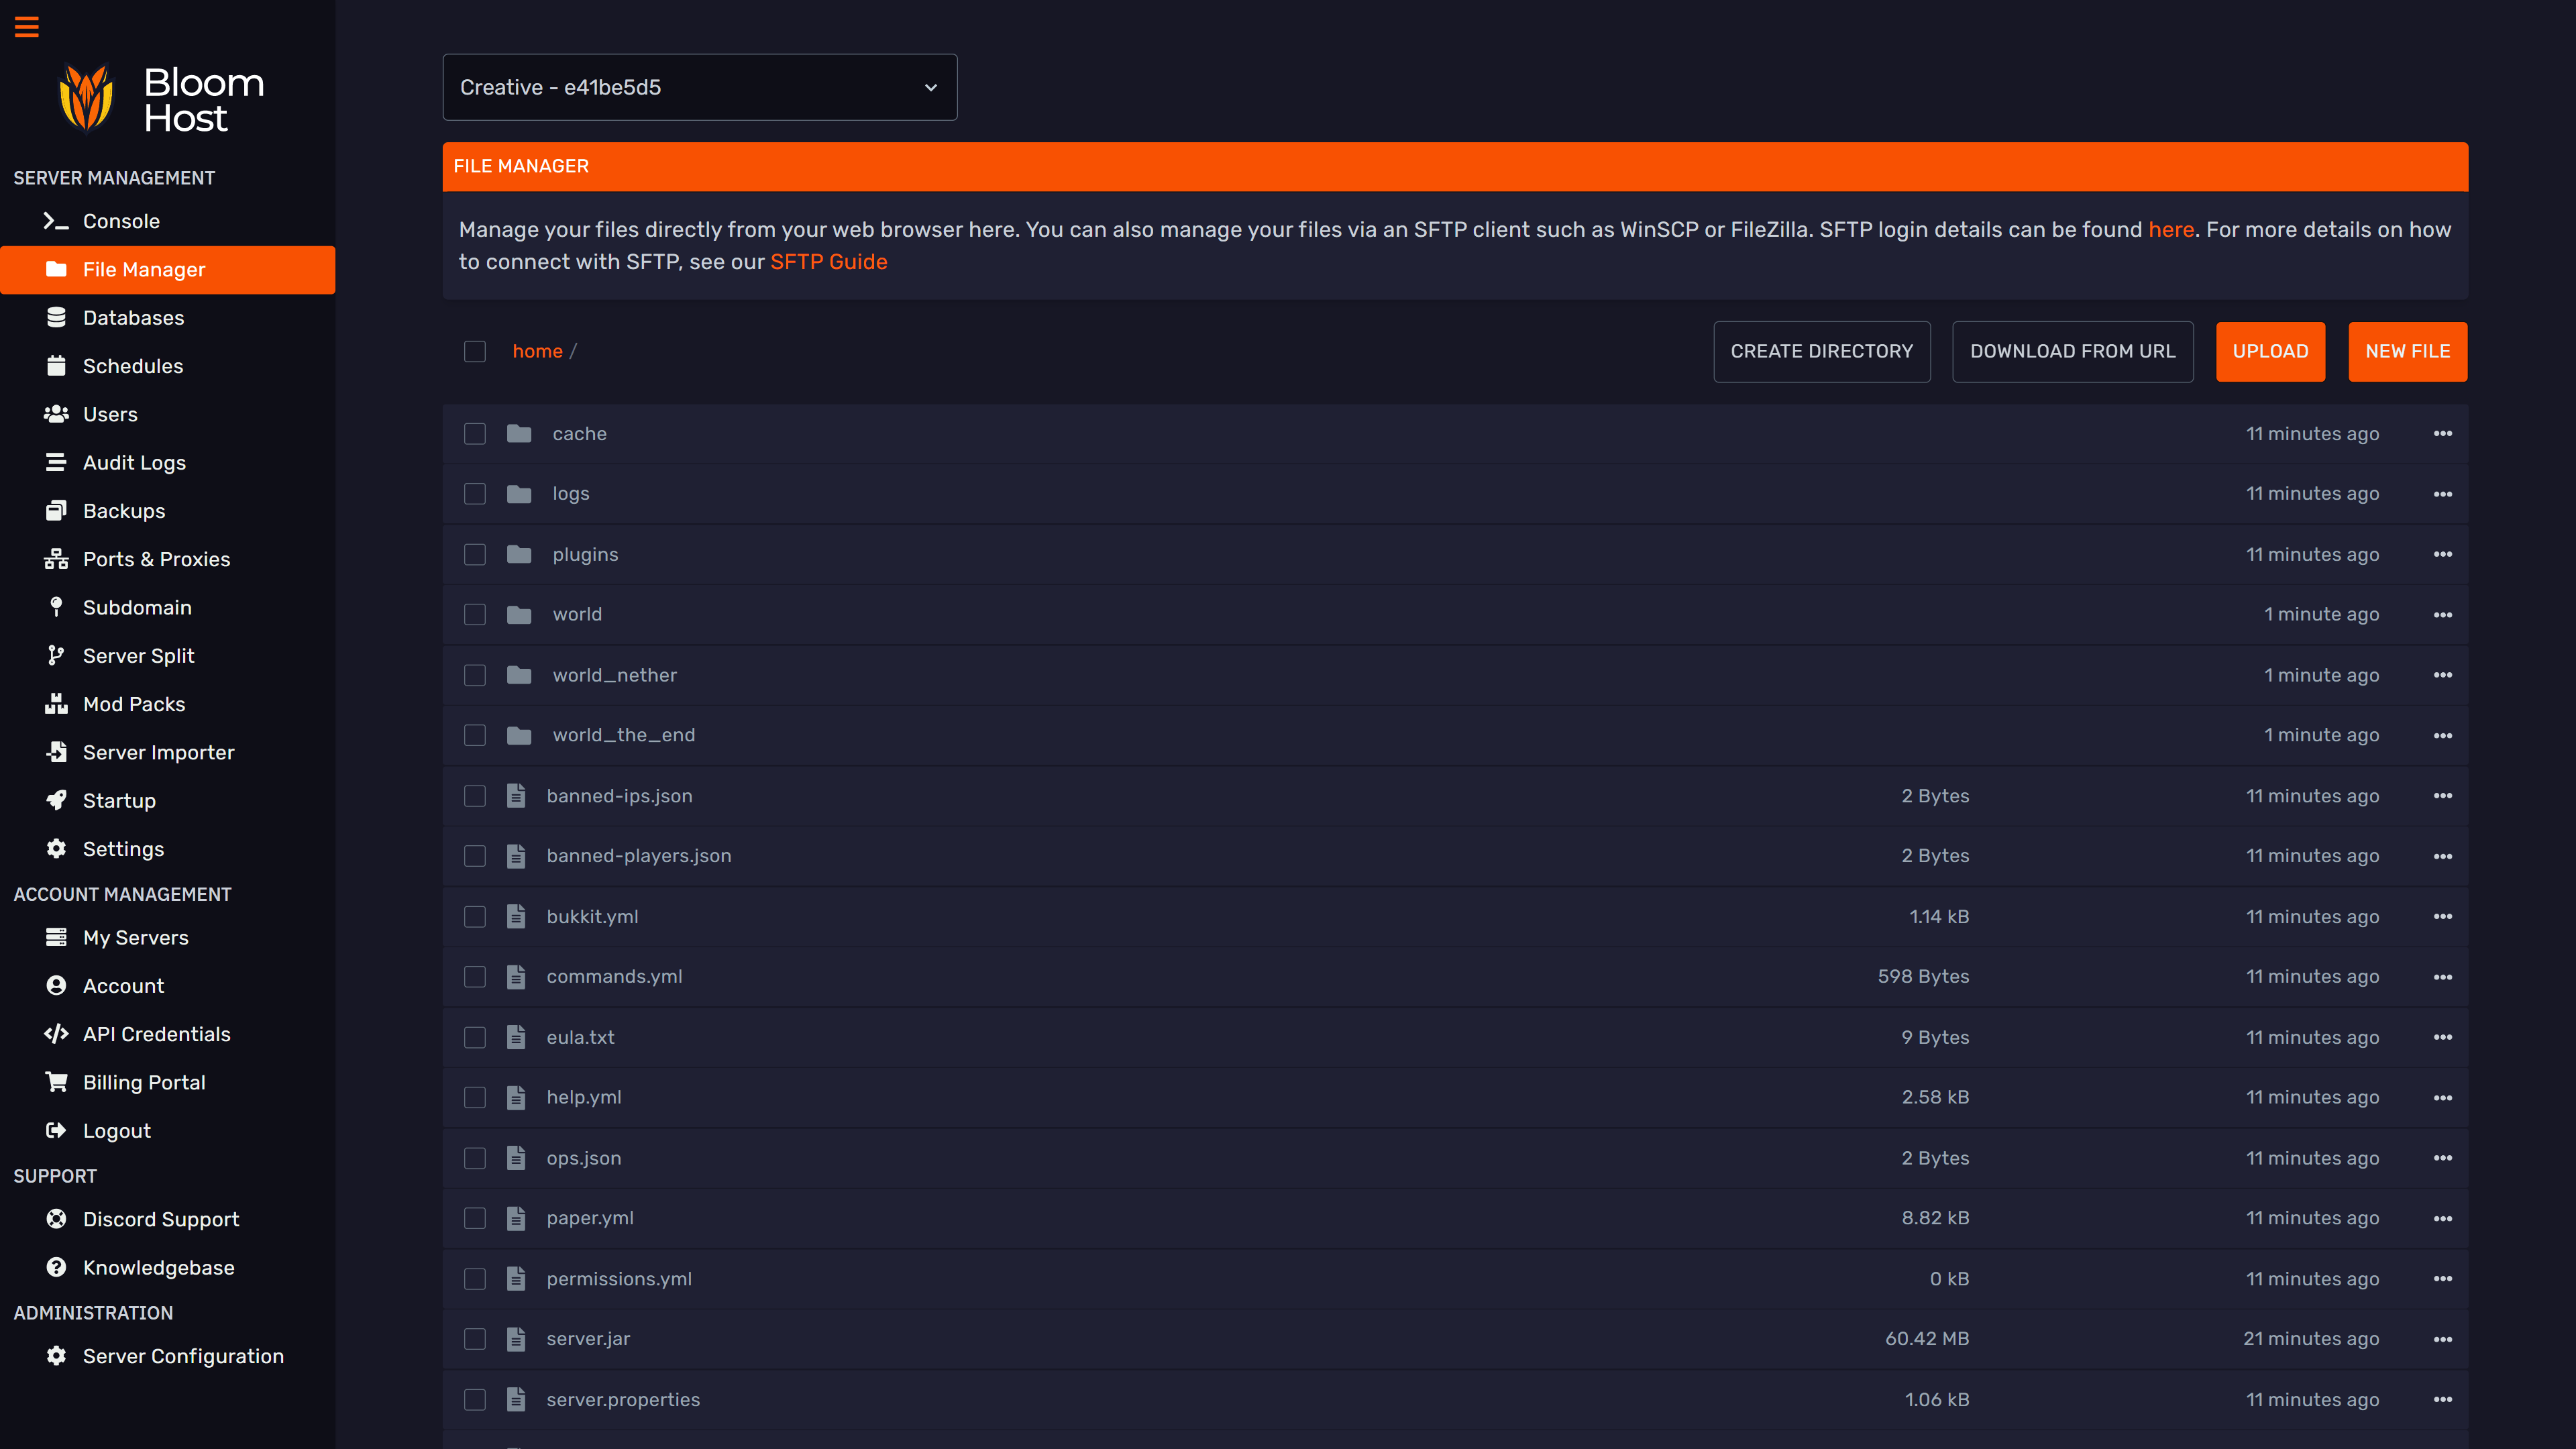This screenshot has height=1449, width=2576.
Task: Tick the checkbox for world folder
Action: 475,615
